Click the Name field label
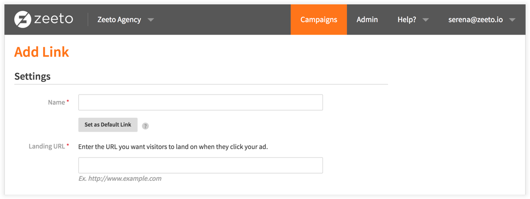Screen dimensions: 530x199 [x=56, y=102]
